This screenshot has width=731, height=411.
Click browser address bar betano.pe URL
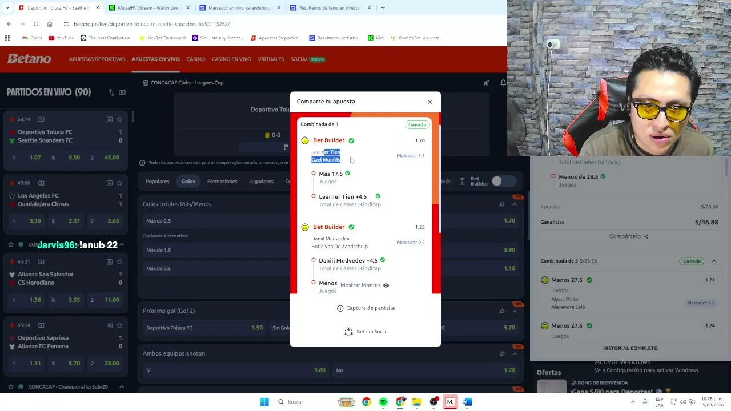point(151,24)
